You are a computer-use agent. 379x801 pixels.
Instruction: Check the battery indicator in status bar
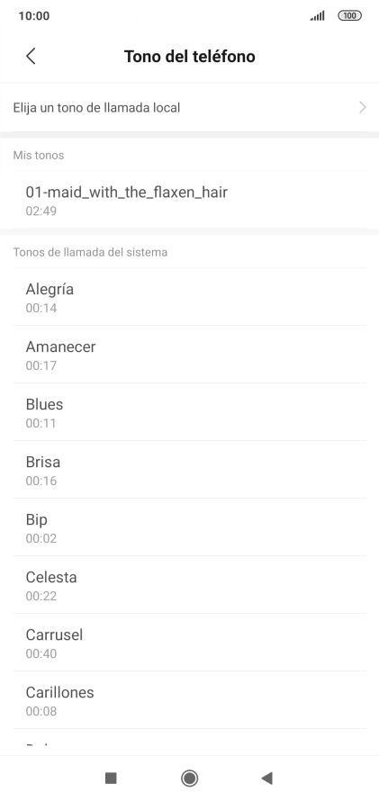tap(350, 16)
